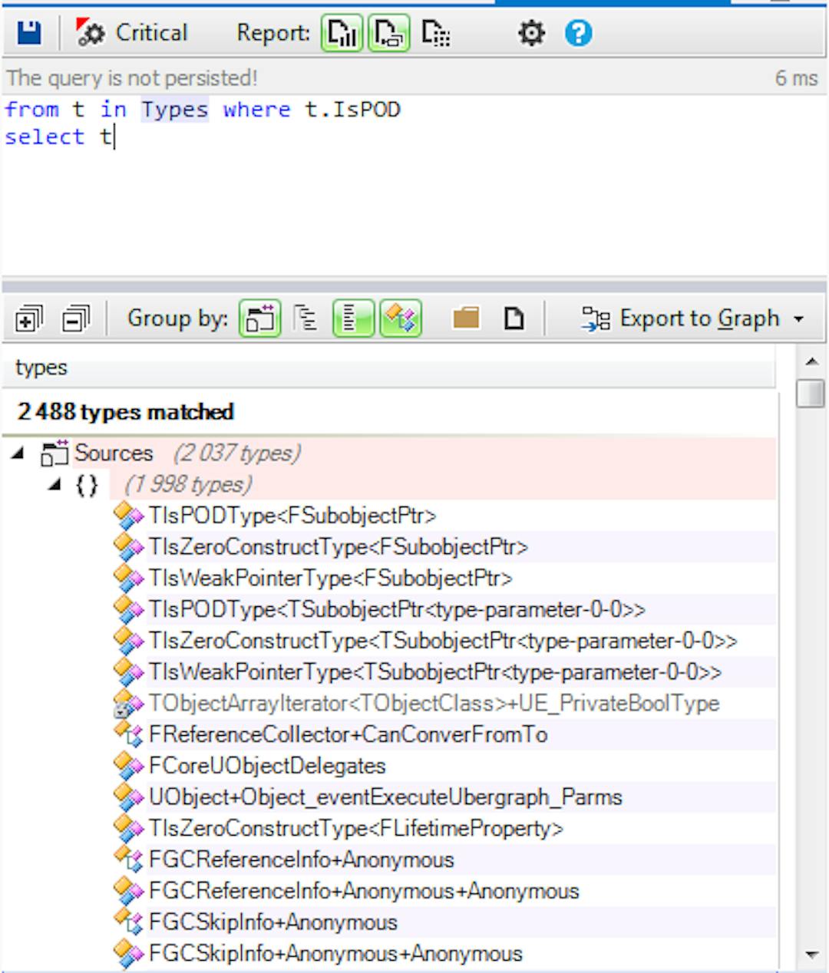829x973 pixels.
Task: Collapse all result nodes
Action: click(x=75, y=318)
